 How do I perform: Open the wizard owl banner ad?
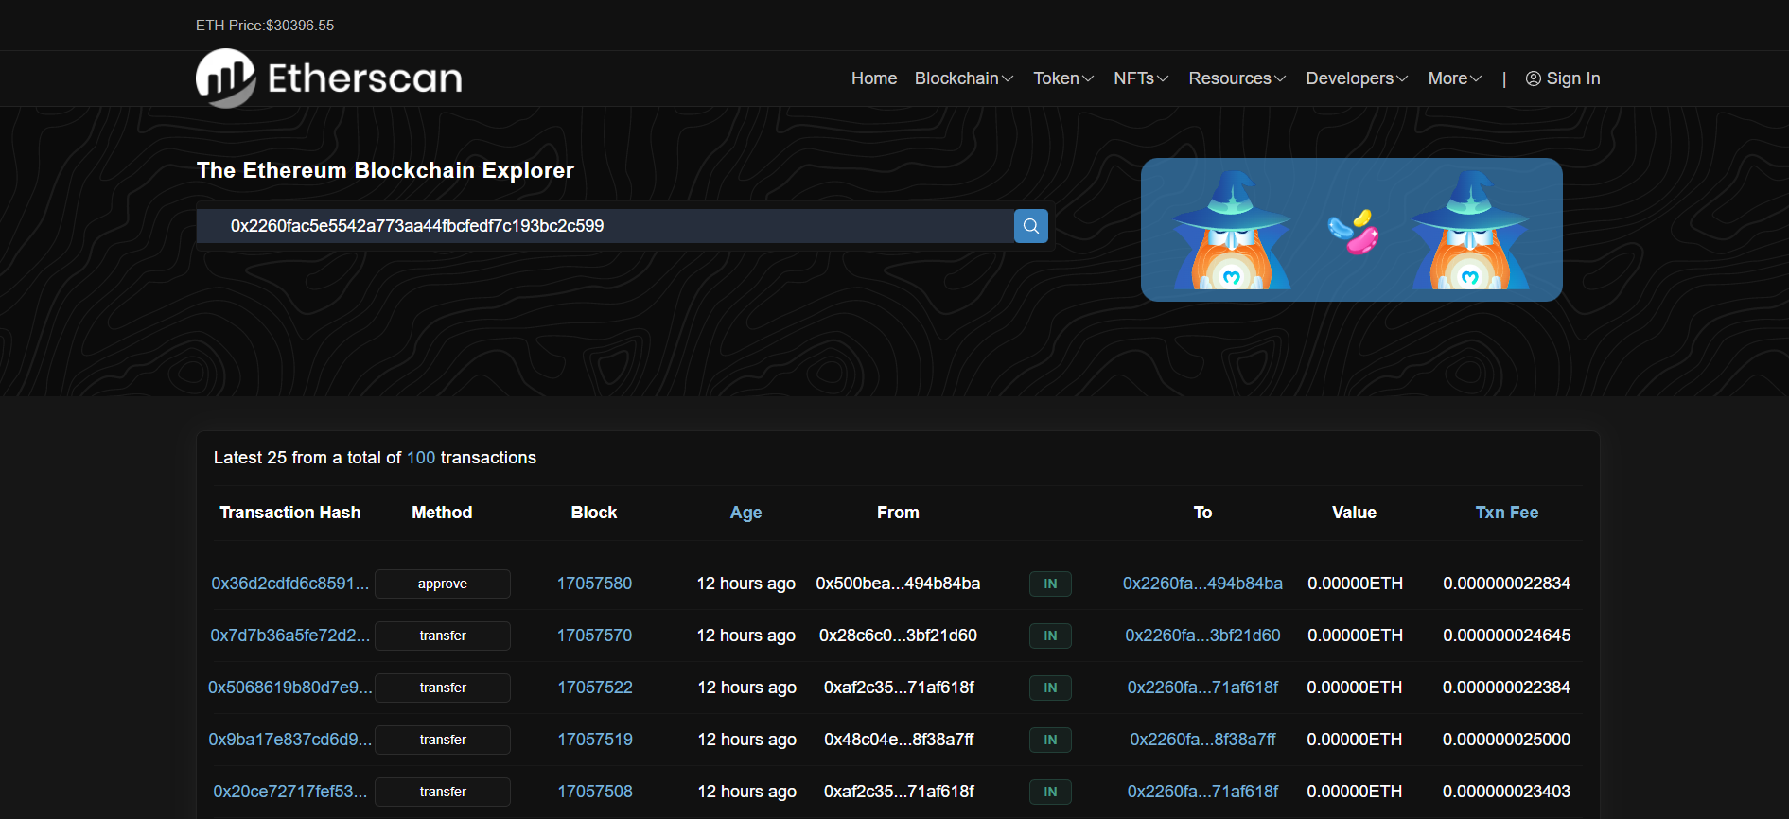[x=1351, y=230]
